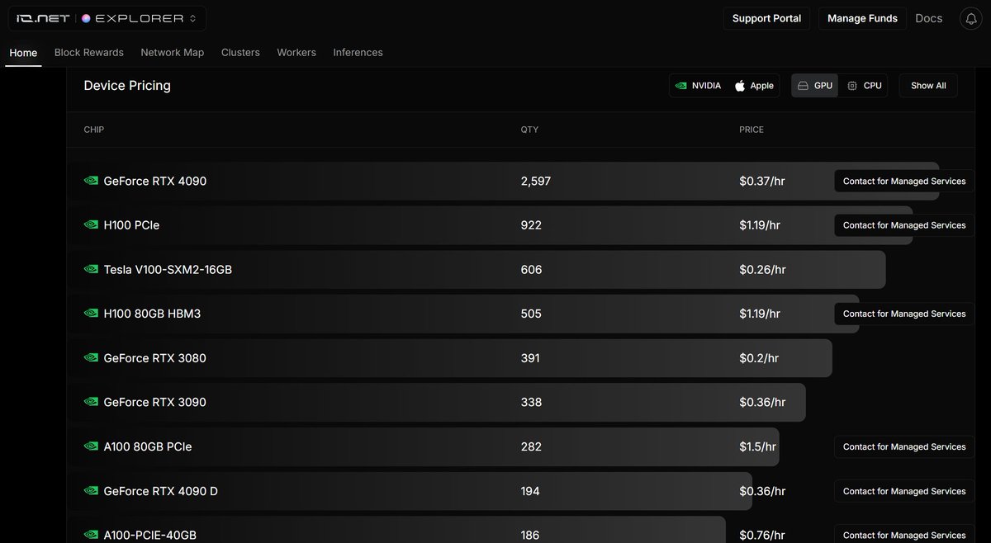Click the CHIP column header
The height and width of the screenshot is (543, 991).
[94, 130]
